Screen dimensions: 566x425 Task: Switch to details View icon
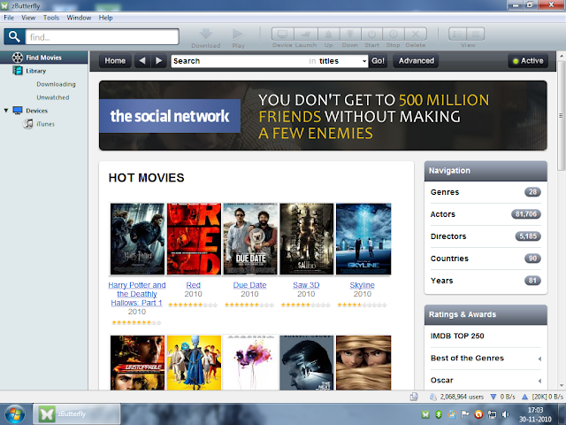point(476,34)
